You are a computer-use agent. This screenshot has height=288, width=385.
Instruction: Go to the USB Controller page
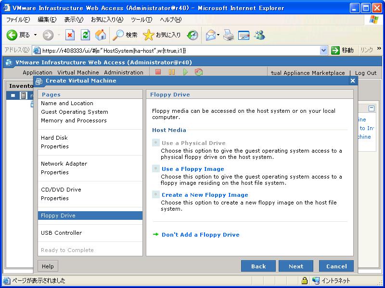tap(61, 233)
